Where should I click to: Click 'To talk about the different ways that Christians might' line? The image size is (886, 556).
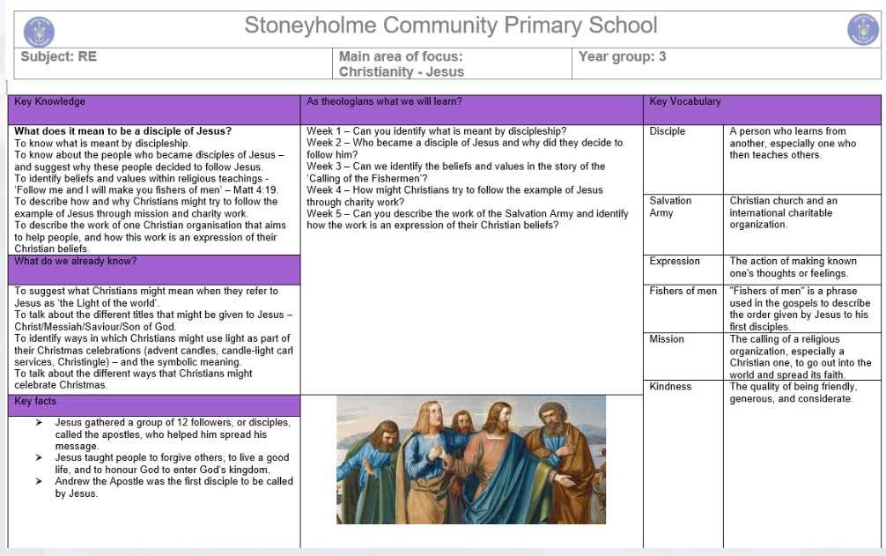tap(133, 374)
